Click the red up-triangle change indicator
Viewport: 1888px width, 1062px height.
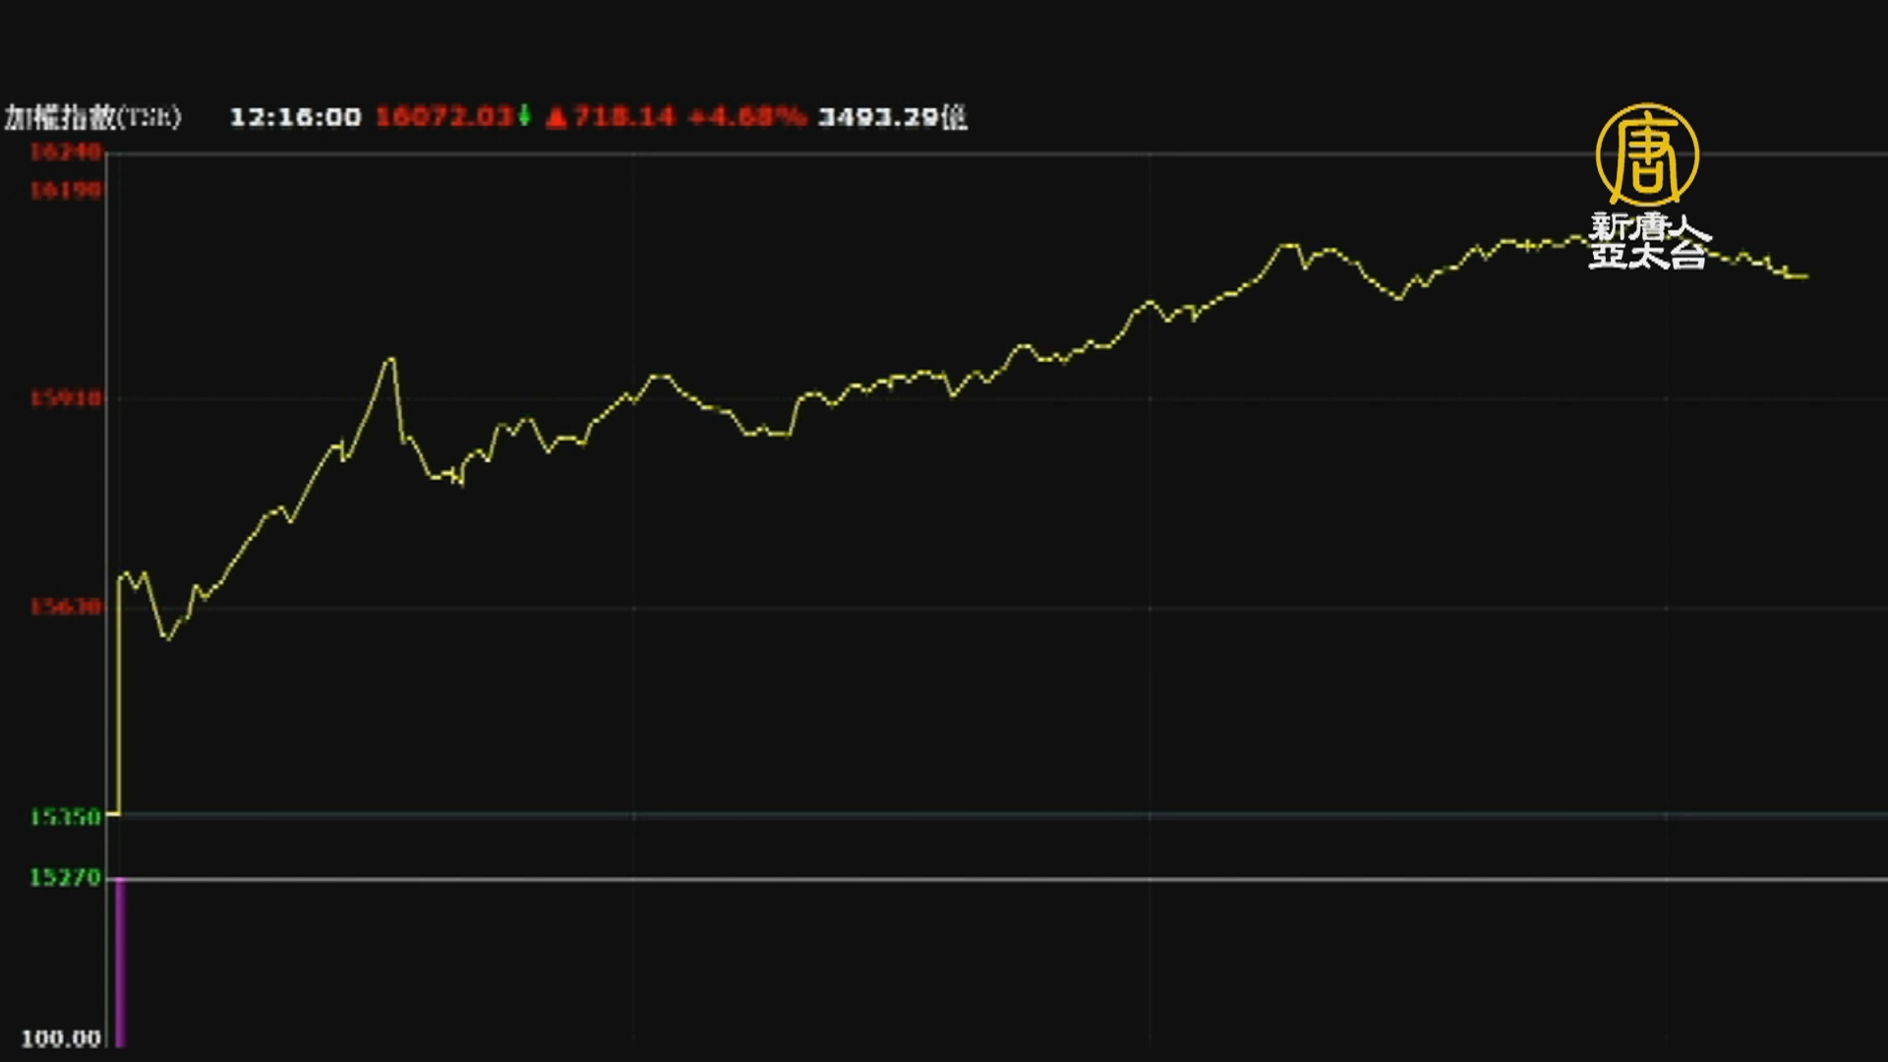tap(557, 118)
